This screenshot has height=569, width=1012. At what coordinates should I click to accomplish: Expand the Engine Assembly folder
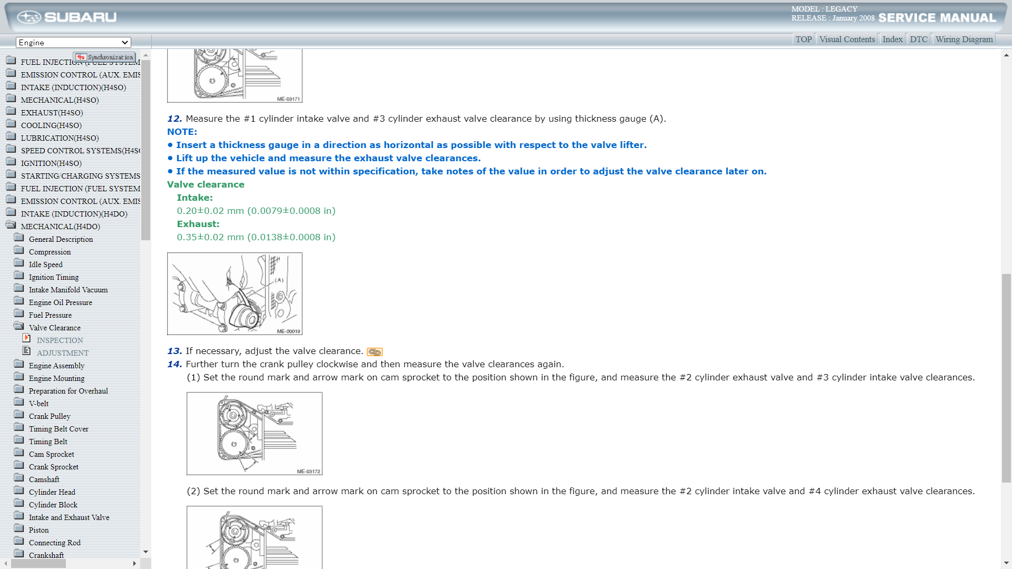pyautogui.click(x=19, y=364)
